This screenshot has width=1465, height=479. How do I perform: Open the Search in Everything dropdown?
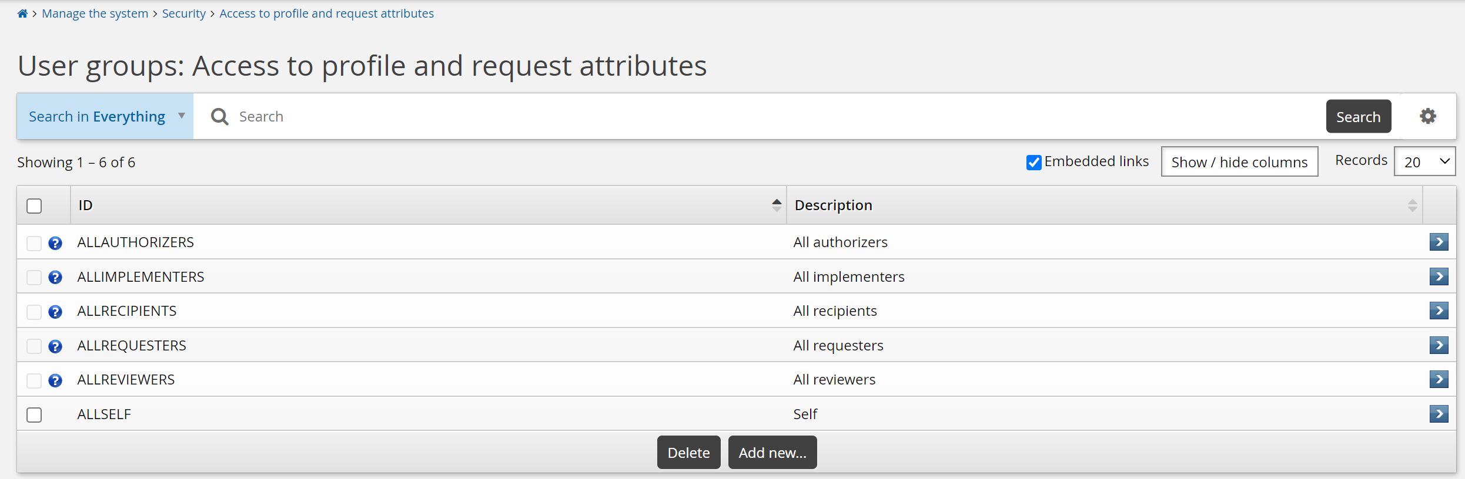pyautogui.click(x=105, y=116)
